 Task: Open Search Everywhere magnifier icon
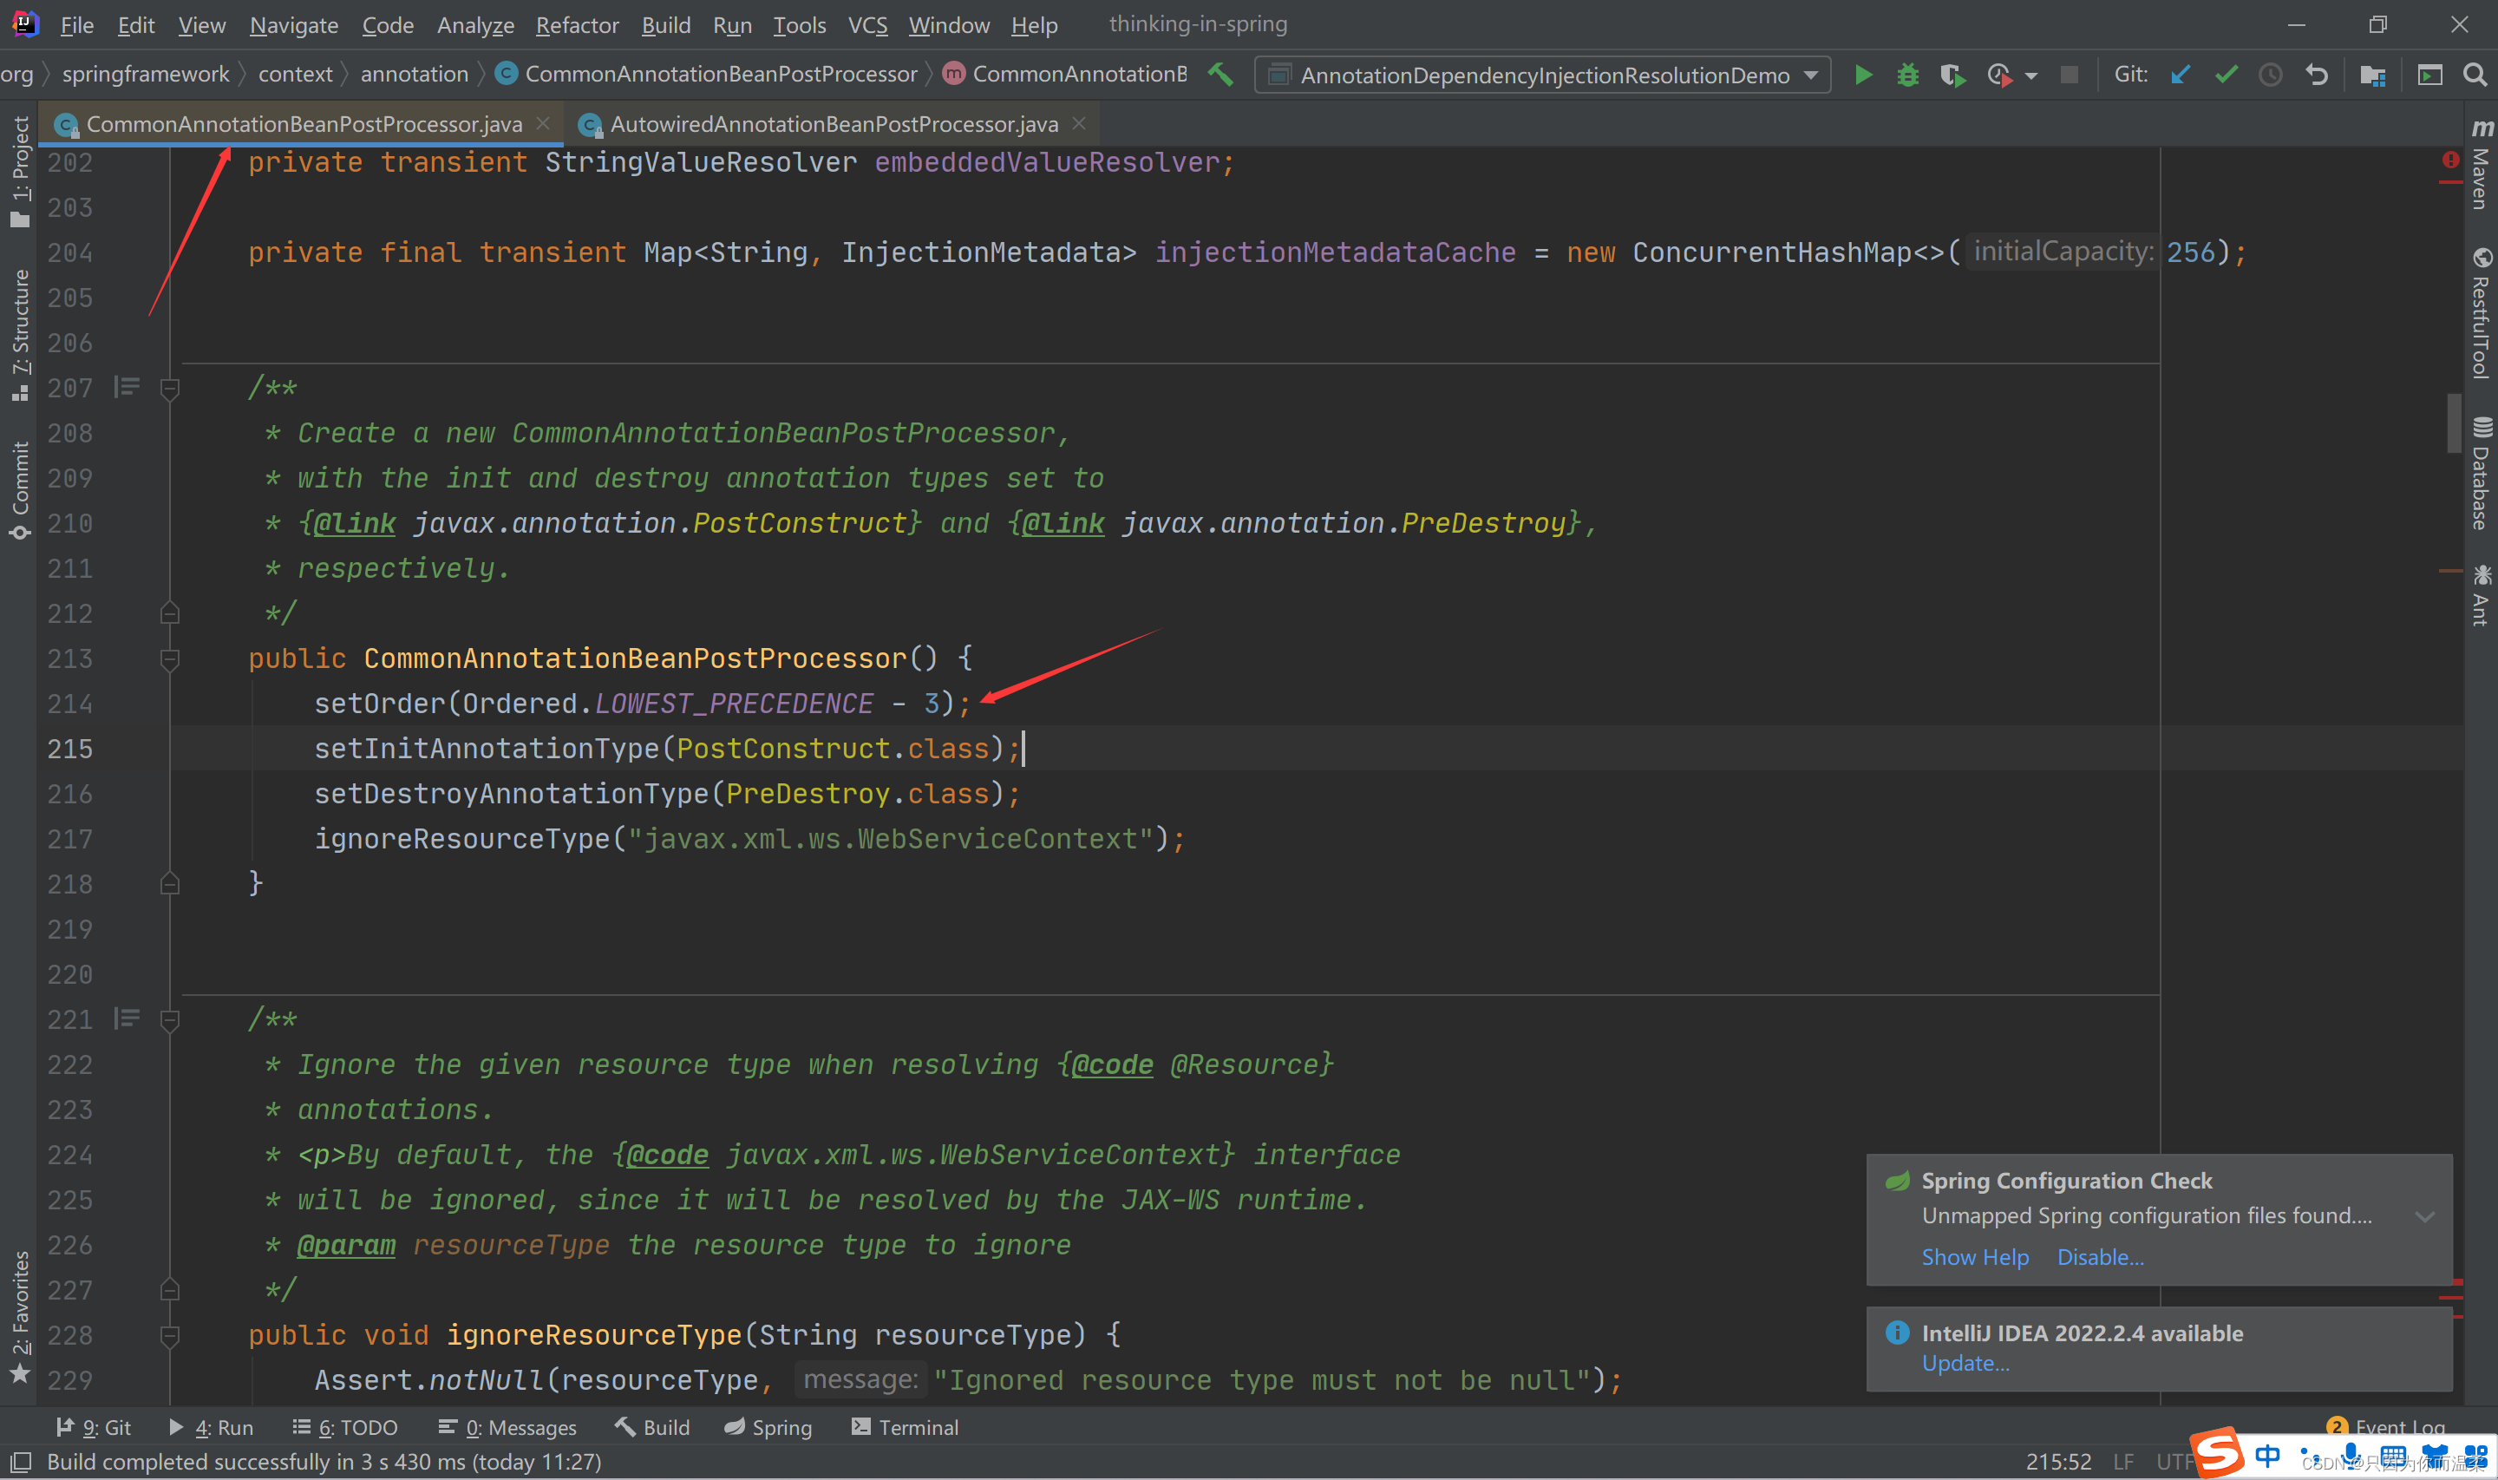coord(2474,75)
